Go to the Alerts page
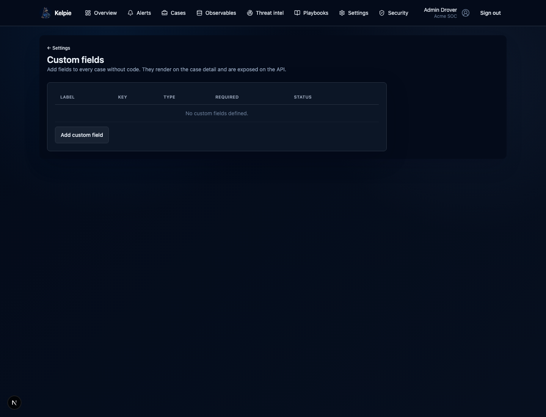The image size is (546, 417). (139, 13)
